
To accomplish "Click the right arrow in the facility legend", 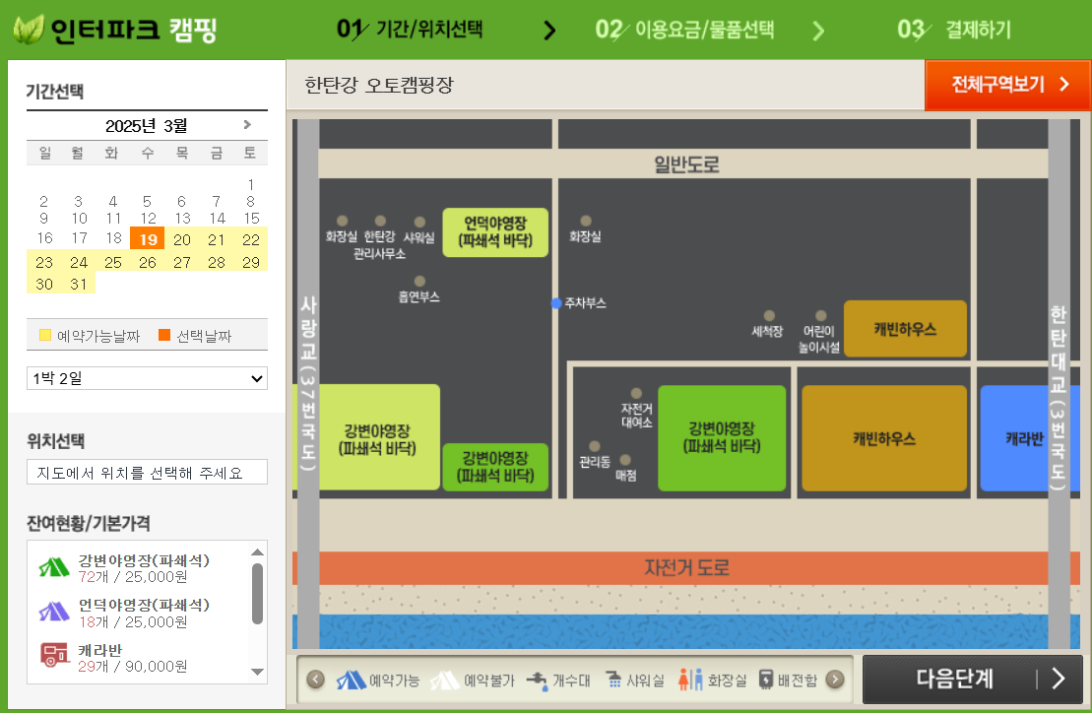I will 833,679.
